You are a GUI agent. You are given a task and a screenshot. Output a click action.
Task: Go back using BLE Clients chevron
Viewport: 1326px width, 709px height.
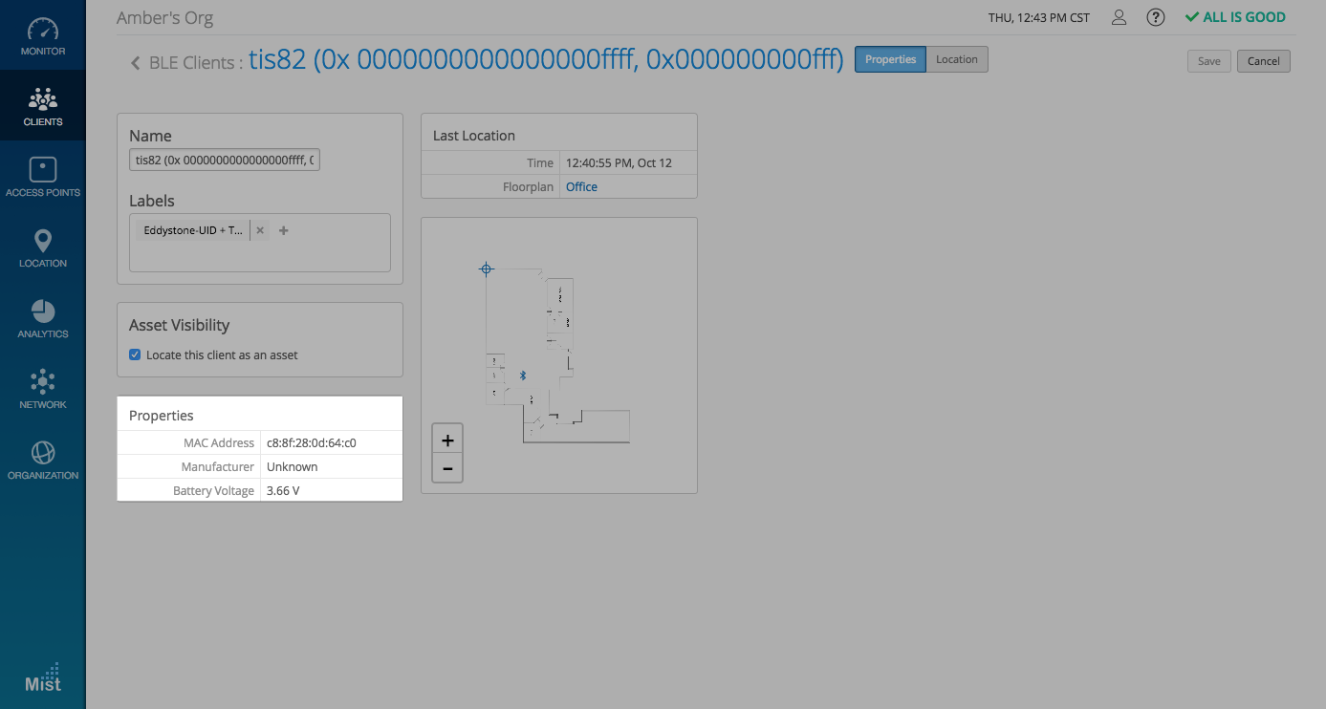136,63
